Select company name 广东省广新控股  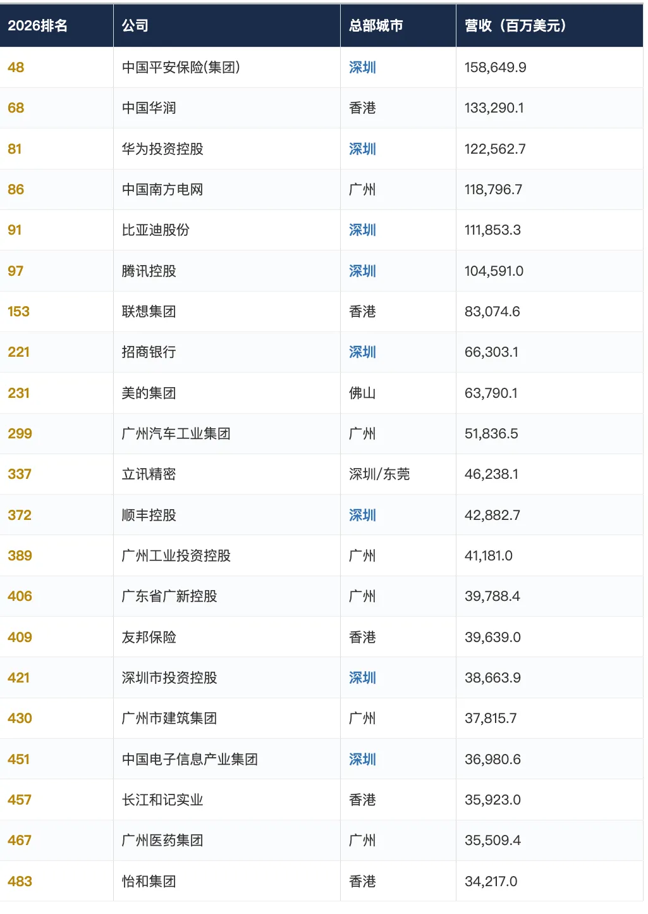pyautogui.click(x=169, y=596)
